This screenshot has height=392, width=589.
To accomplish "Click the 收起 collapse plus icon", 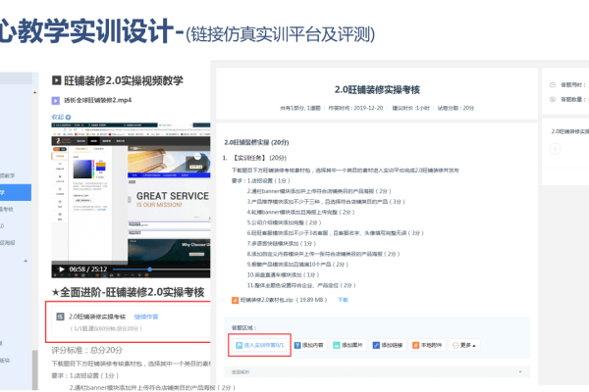I will [x=69, y=117].
